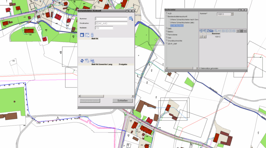The height and width of the screenshot is (148, 266).
Task: Click the 'Blatt Nr' column header in upper table
Action: pos(95,39)
